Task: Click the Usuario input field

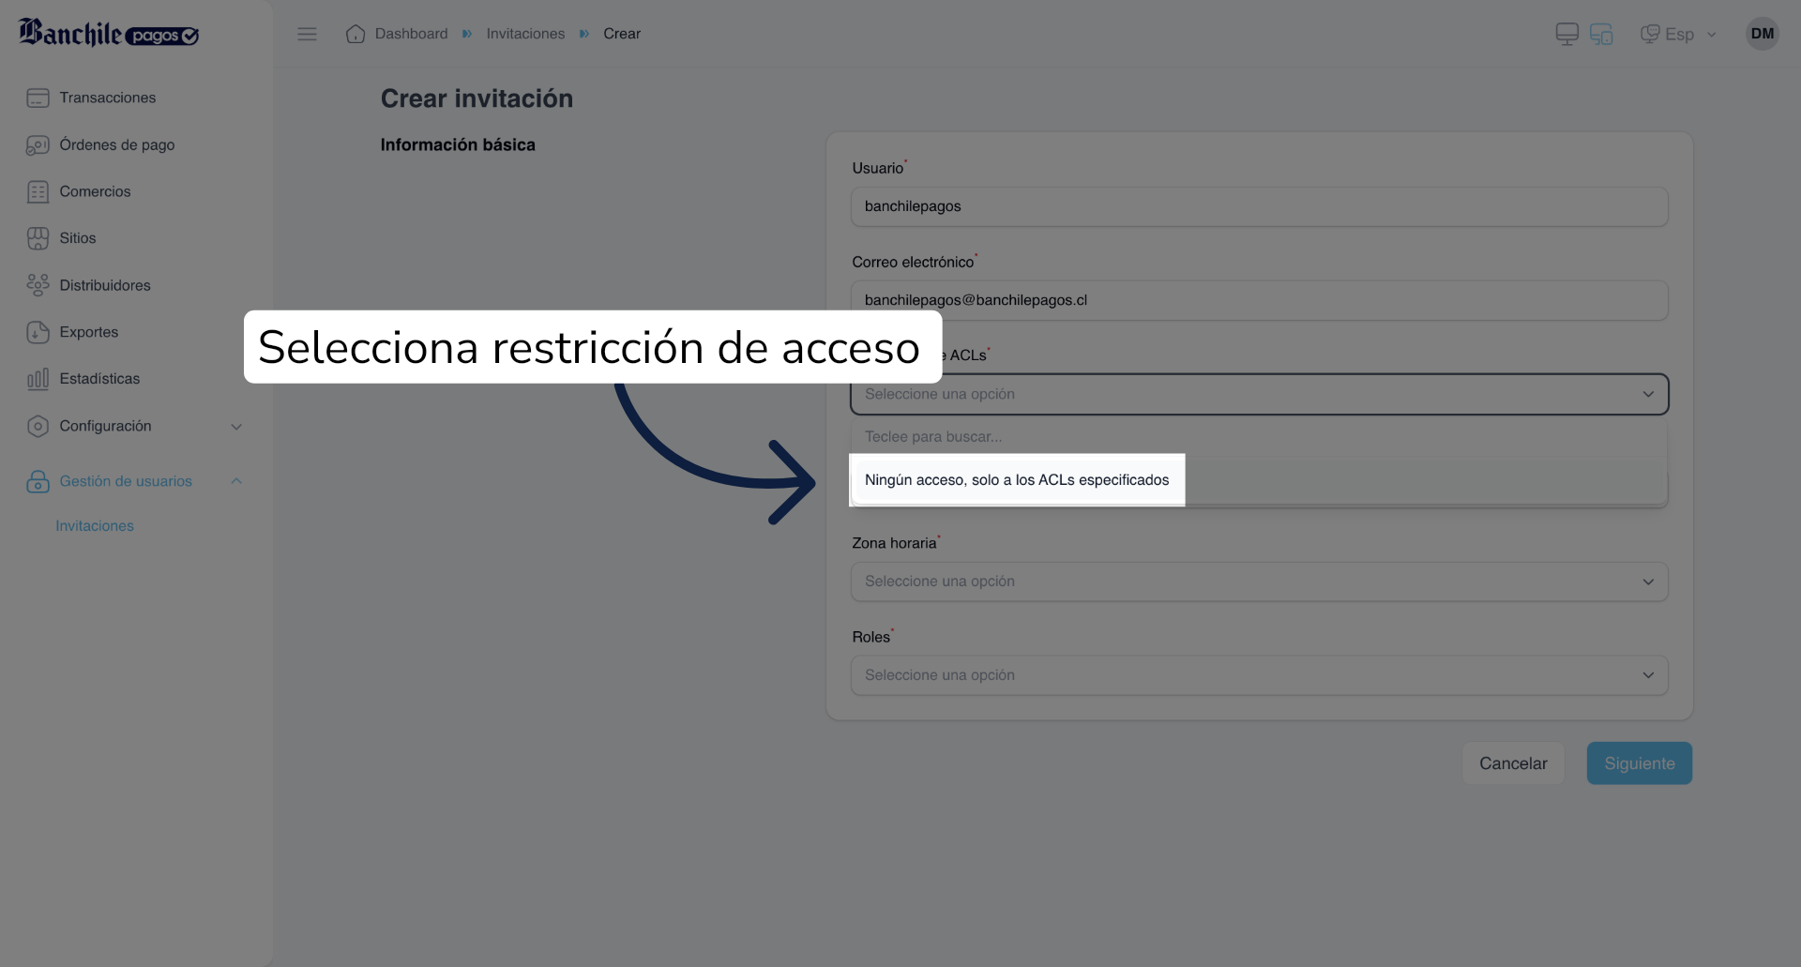Action: (1259, 206)
